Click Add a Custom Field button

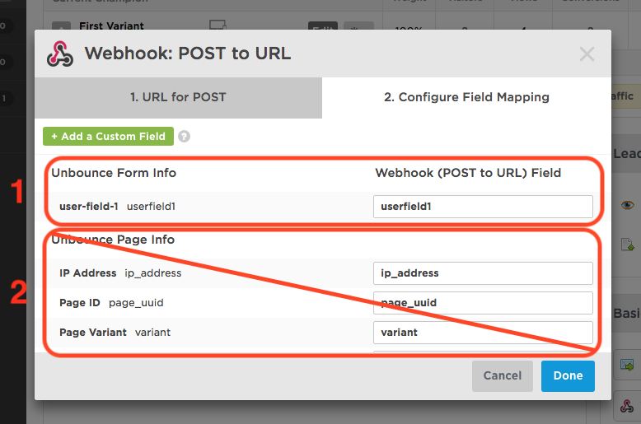coord(108,137)
